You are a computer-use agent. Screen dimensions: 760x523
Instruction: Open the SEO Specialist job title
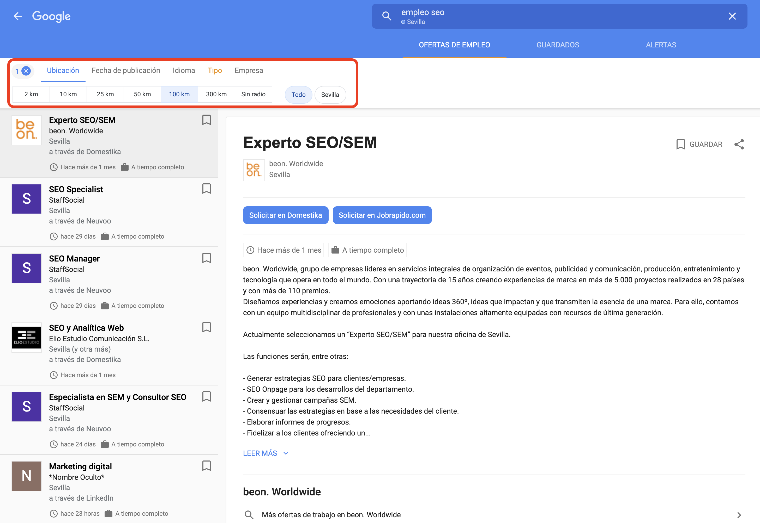[x=76, y=189]
